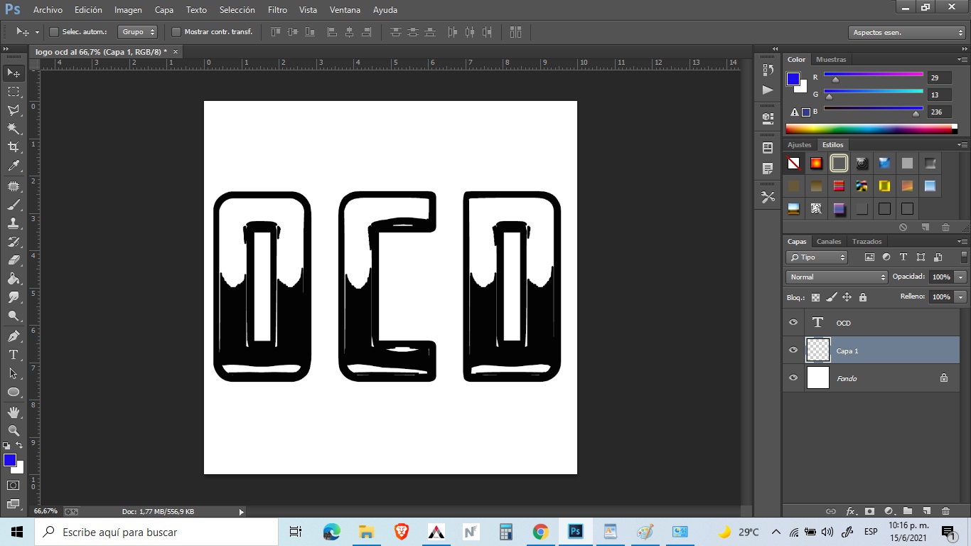This screenshot has height=546, width=971.
Task: Select the Brush tool
Action: point(14,205)
